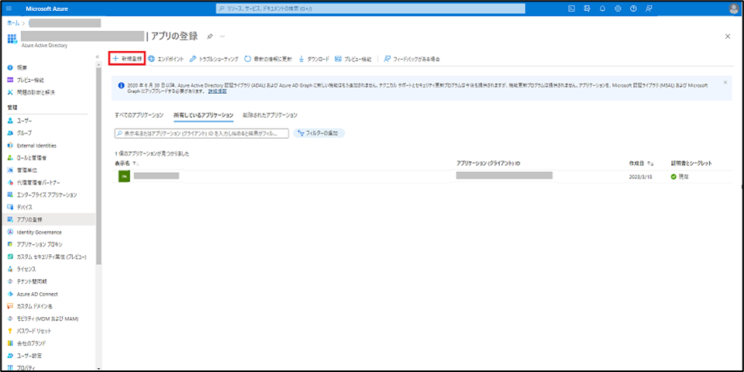Click the ホーム breadcrumb link
The image size is (744, 372).
(13, 22)
